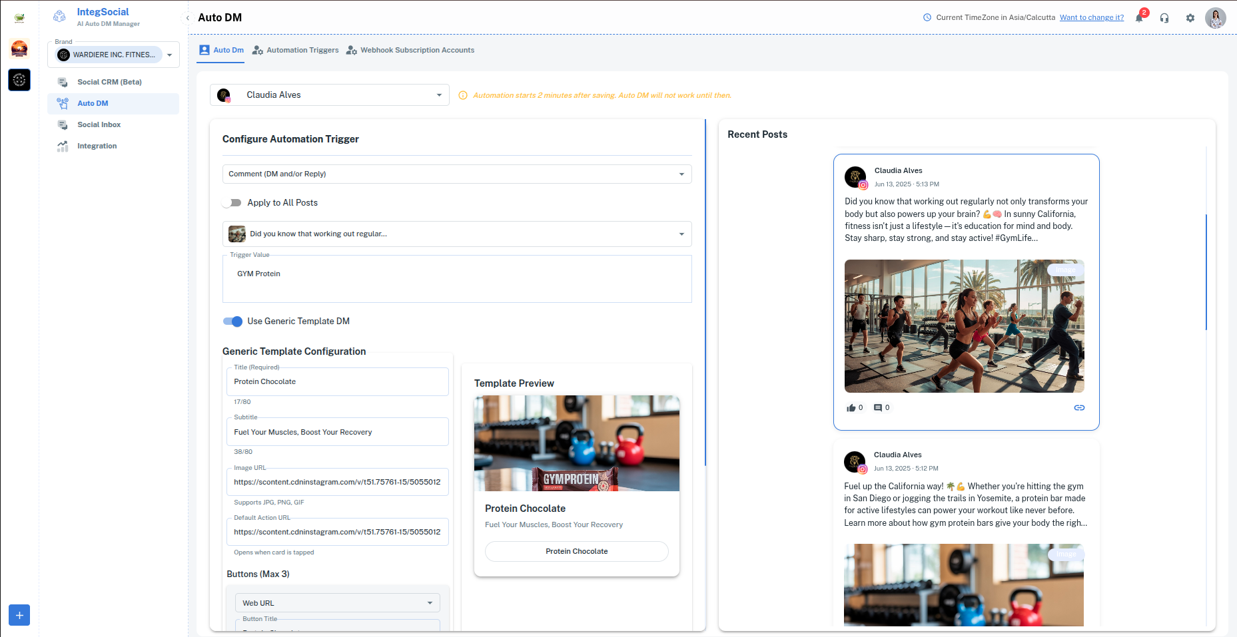Open the Claudia Alves account dropdown
The width and height of the screenshot is (1237, 637).
click(x=330, y=95)
